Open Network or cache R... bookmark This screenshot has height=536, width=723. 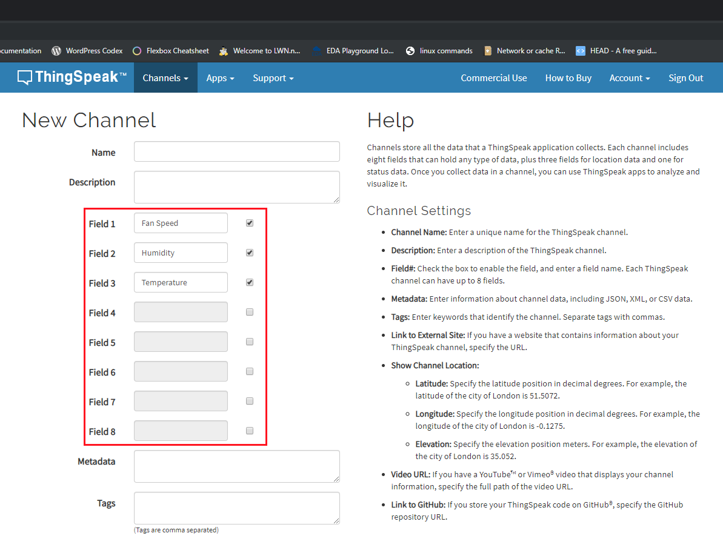point(524,51)
